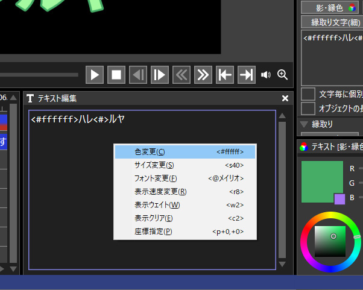The width and height of the screenshot is (363, 290).
Task: Click the saturation square in color wheel
Action: point(330,241)
